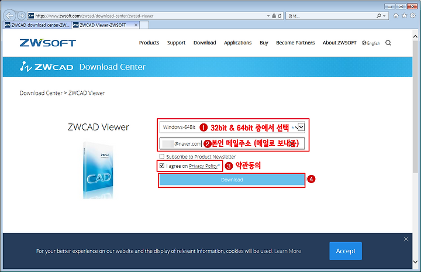Click the ZWSOFT logo
Viewport: 421px width, 272px height.
click(47, 43)
